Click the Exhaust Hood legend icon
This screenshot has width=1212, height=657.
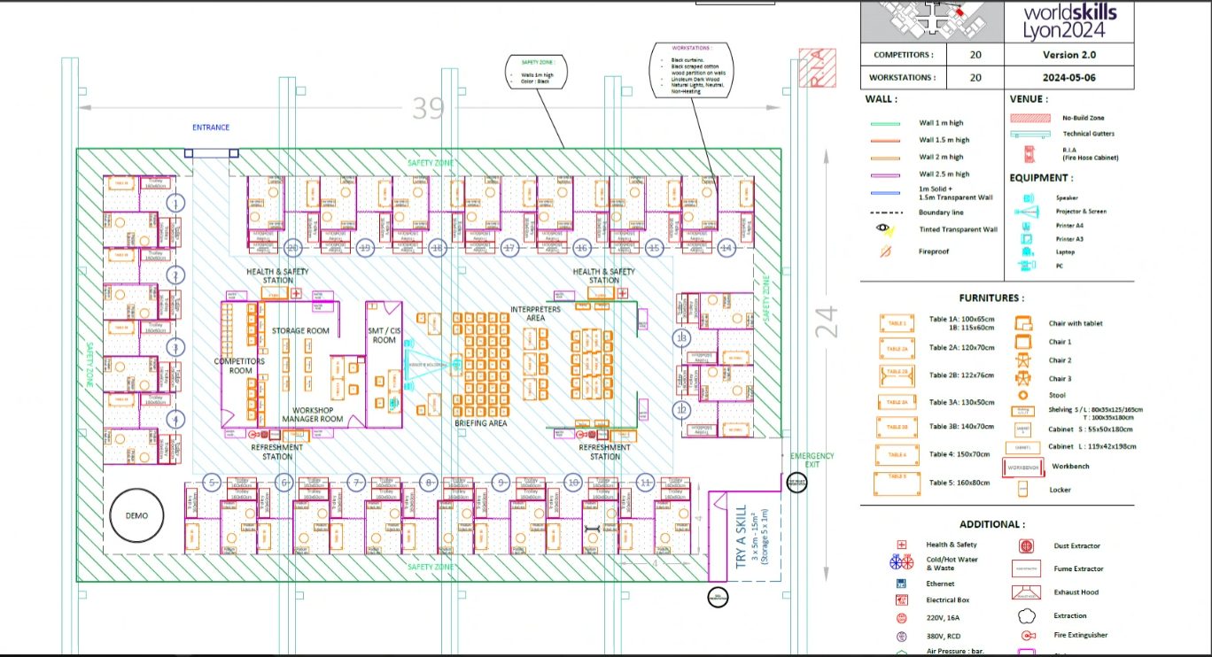point(1026,592)
